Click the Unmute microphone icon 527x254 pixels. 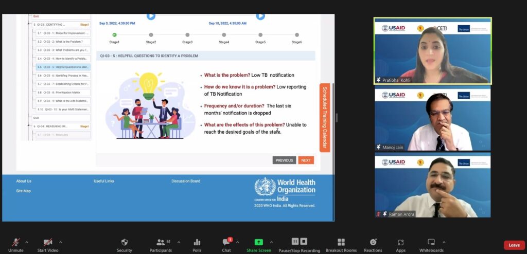pos(16,242)
